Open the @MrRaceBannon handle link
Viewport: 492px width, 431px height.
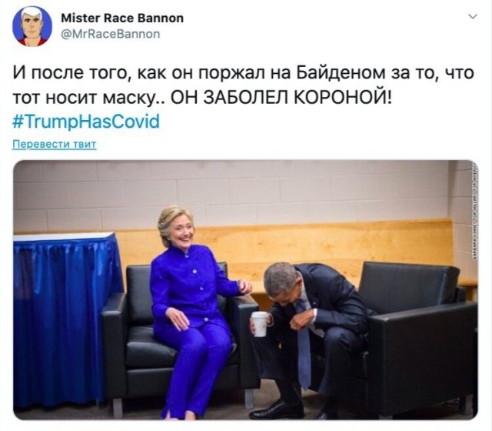[x=110, y=34]
